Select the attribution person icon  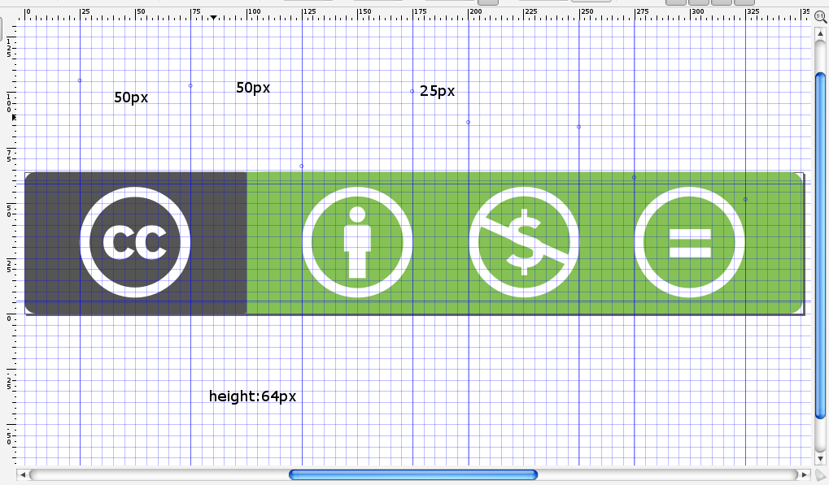tap(357, 242)
